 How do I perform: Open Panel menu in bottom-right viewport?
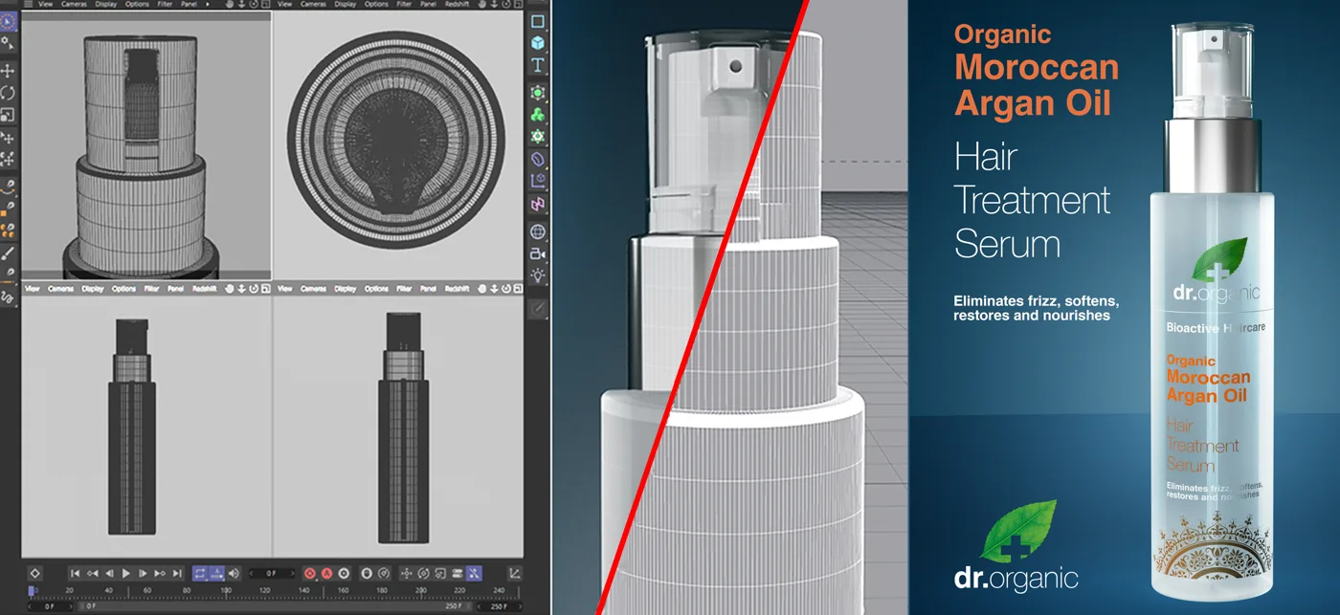click(x=427, y=289)
